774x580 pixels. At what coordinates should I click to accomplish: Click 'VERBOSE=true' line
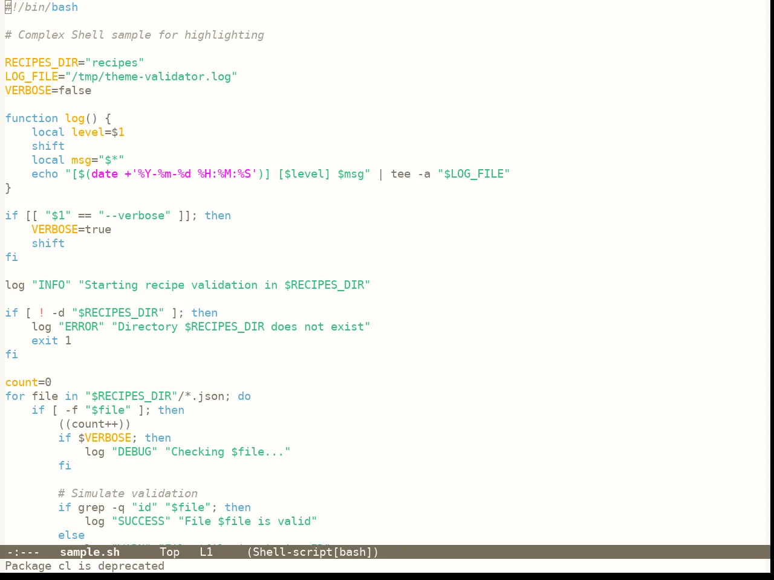click(71, 230)
